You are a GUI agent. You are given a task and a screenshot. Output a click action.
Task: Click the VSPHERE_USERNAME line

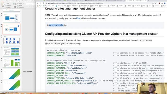click(x=69, y=53)
